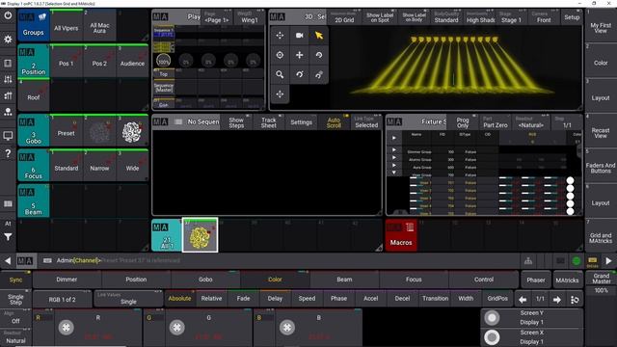Select the All Vipers group
617x347 pixels.
[x=67, y=26]
